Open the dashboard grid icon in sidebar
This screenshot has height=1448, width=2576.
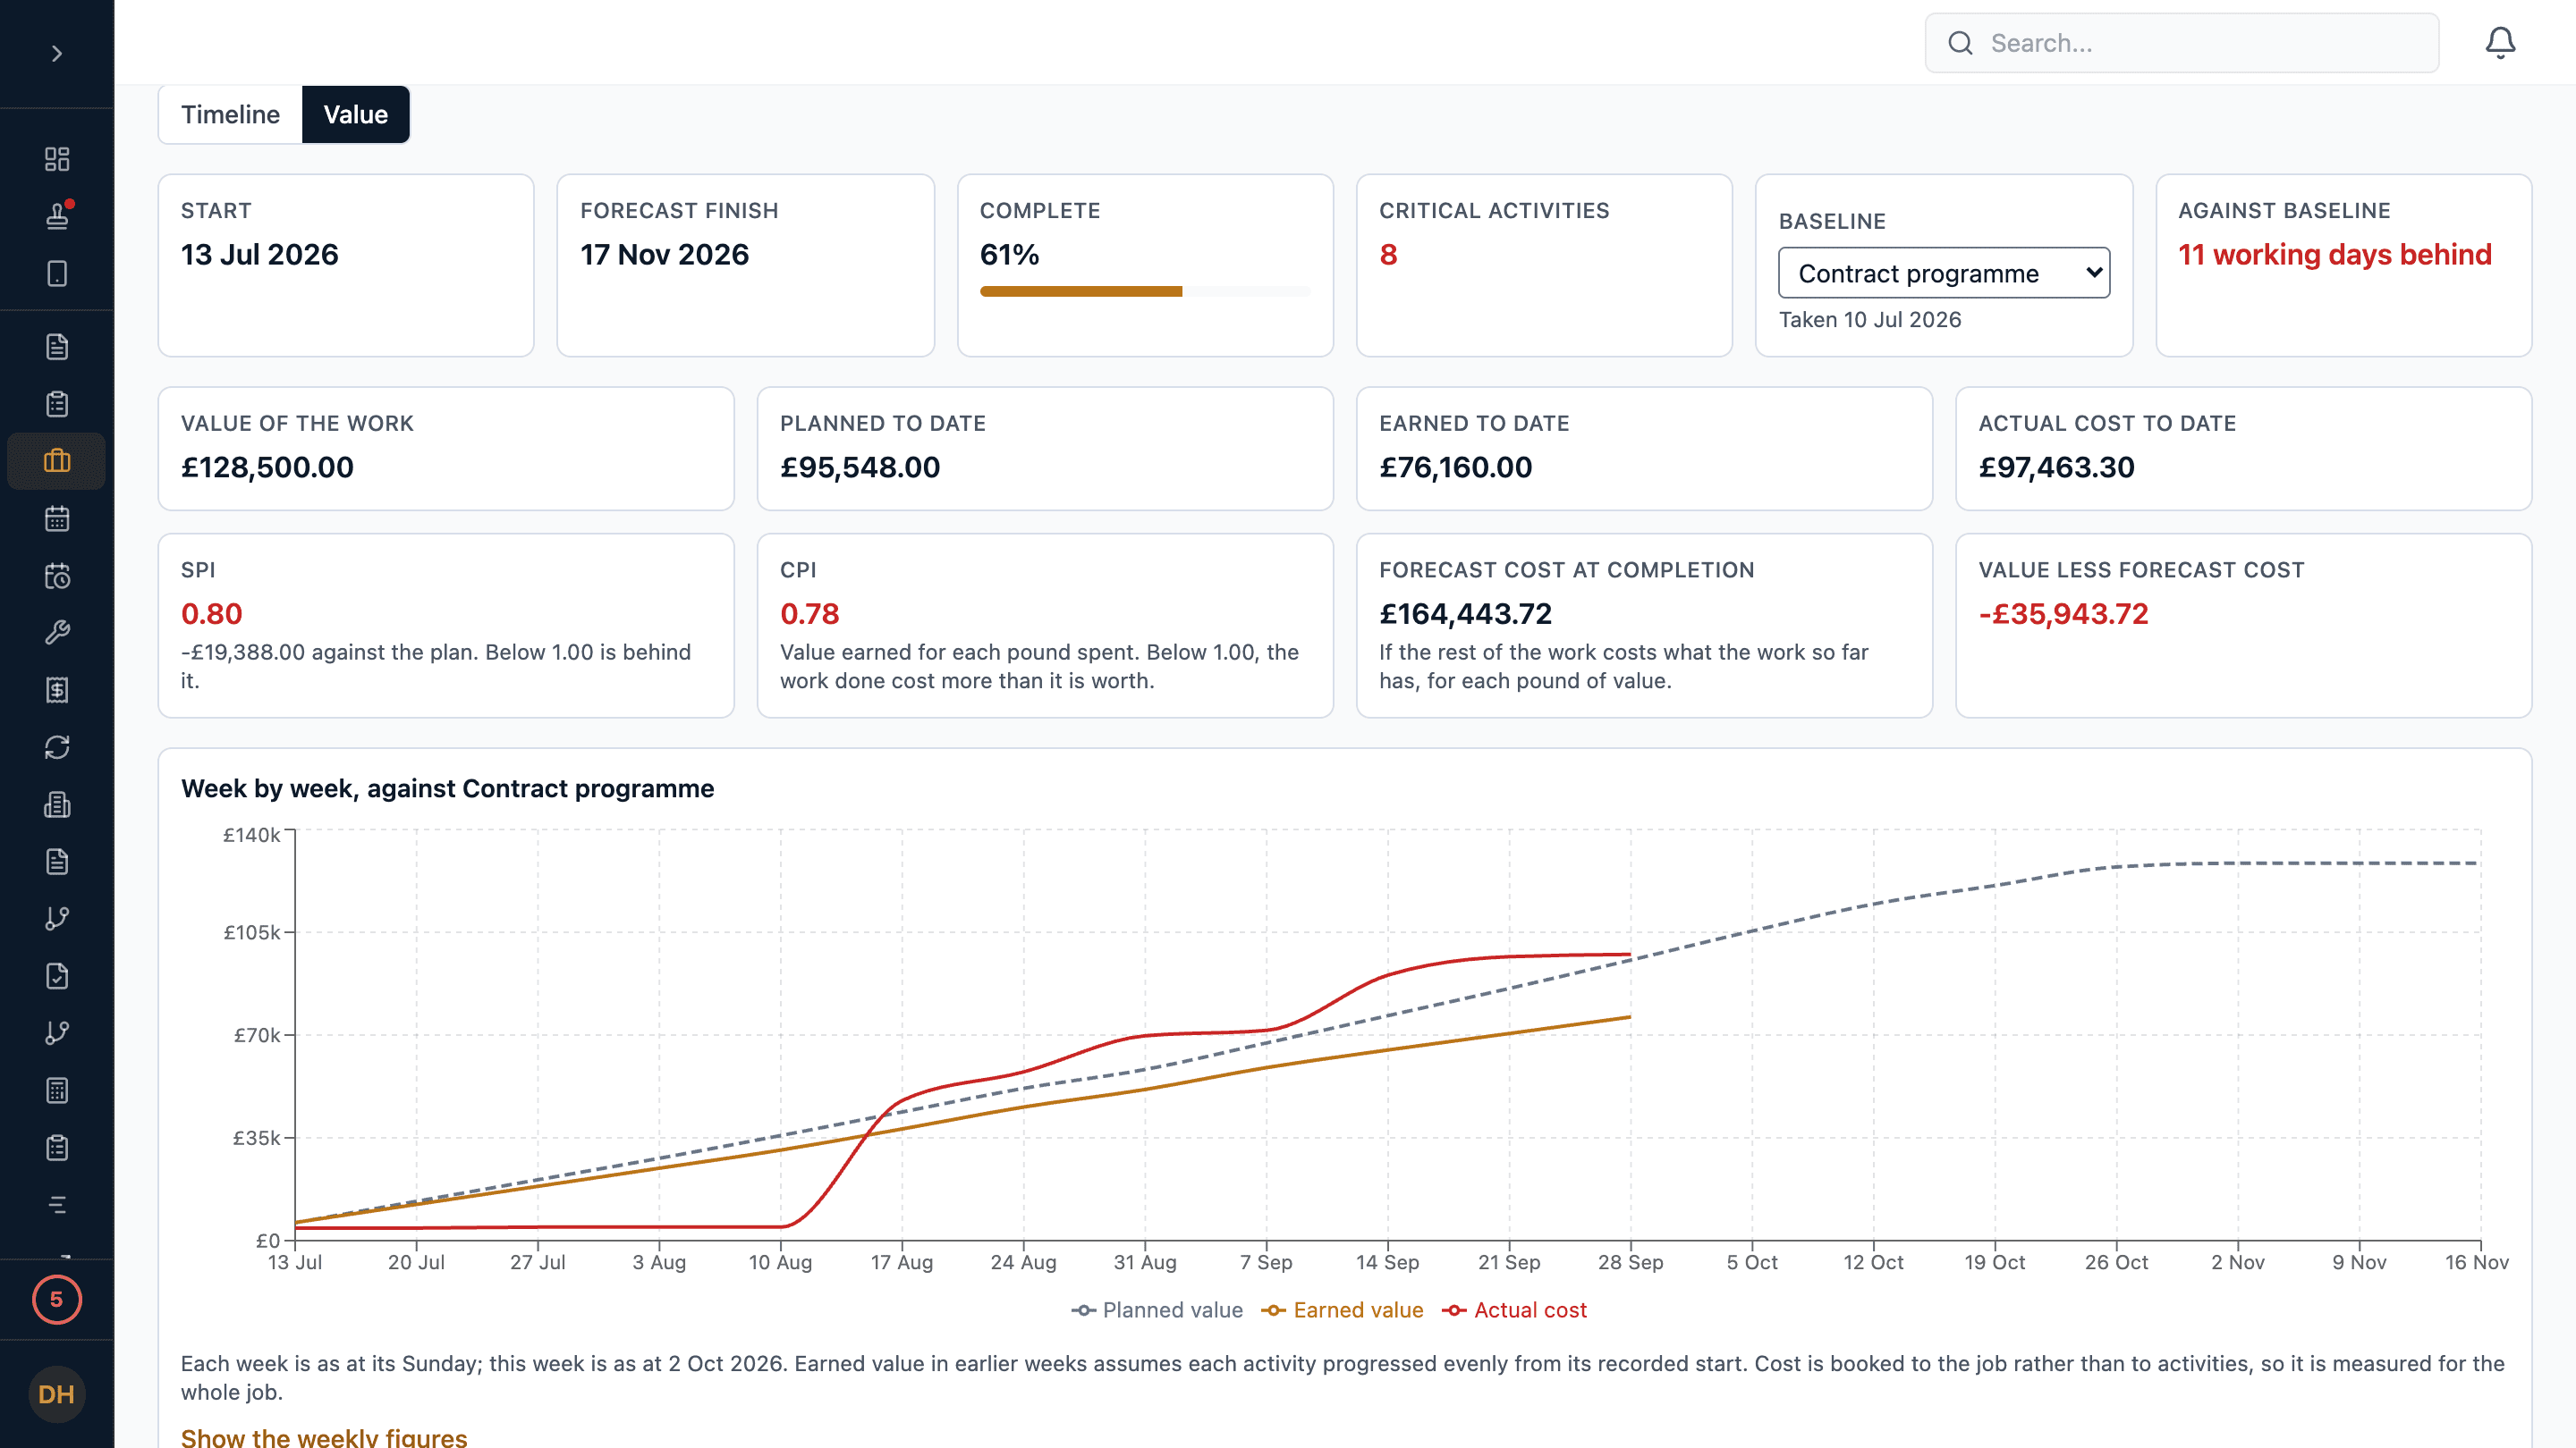57,159
